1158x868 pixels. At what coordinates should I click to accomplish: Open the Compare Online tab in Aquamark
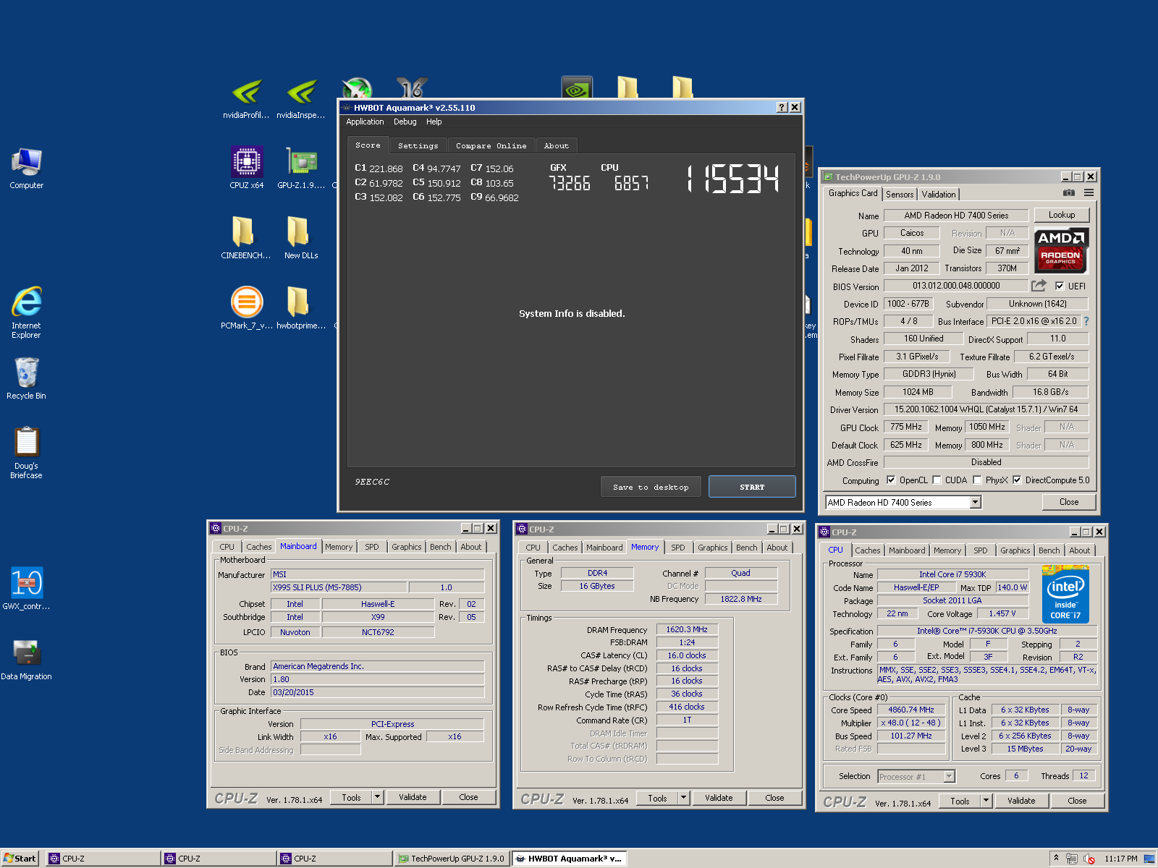(x=491, y=145)
